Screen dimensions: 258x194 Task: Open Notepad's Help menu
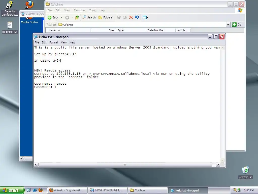[x=72, y=42]
